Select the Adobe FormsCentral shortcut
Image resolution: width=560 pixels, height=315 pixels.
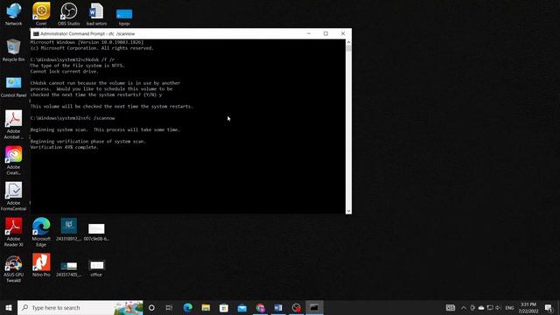click(x=14, y=196)
